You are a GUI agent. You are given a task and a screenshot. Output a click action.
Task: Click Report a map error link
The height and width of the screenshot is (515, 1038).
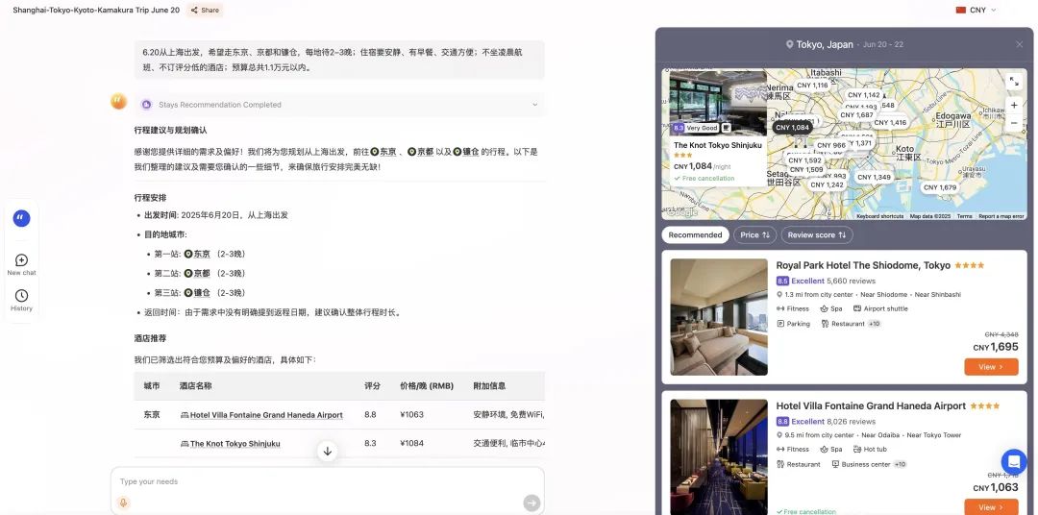coord(1001,216)
